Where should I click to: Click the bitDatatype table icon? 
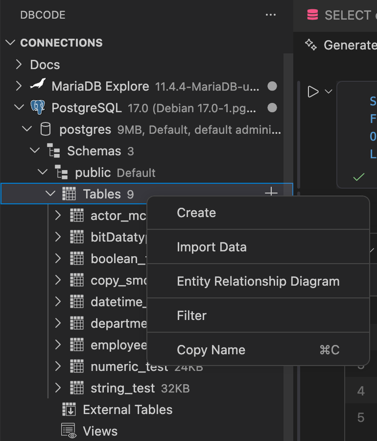pos(77,237)
